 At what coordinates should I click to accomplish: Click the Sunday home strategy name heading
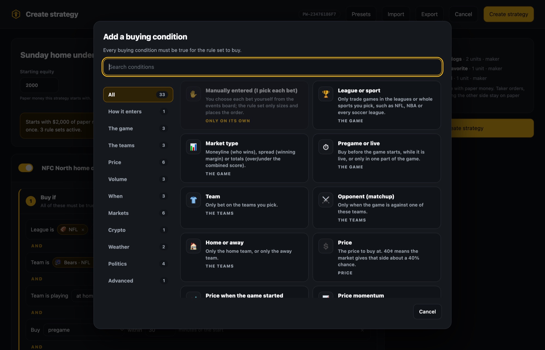[x=57, y=55]
